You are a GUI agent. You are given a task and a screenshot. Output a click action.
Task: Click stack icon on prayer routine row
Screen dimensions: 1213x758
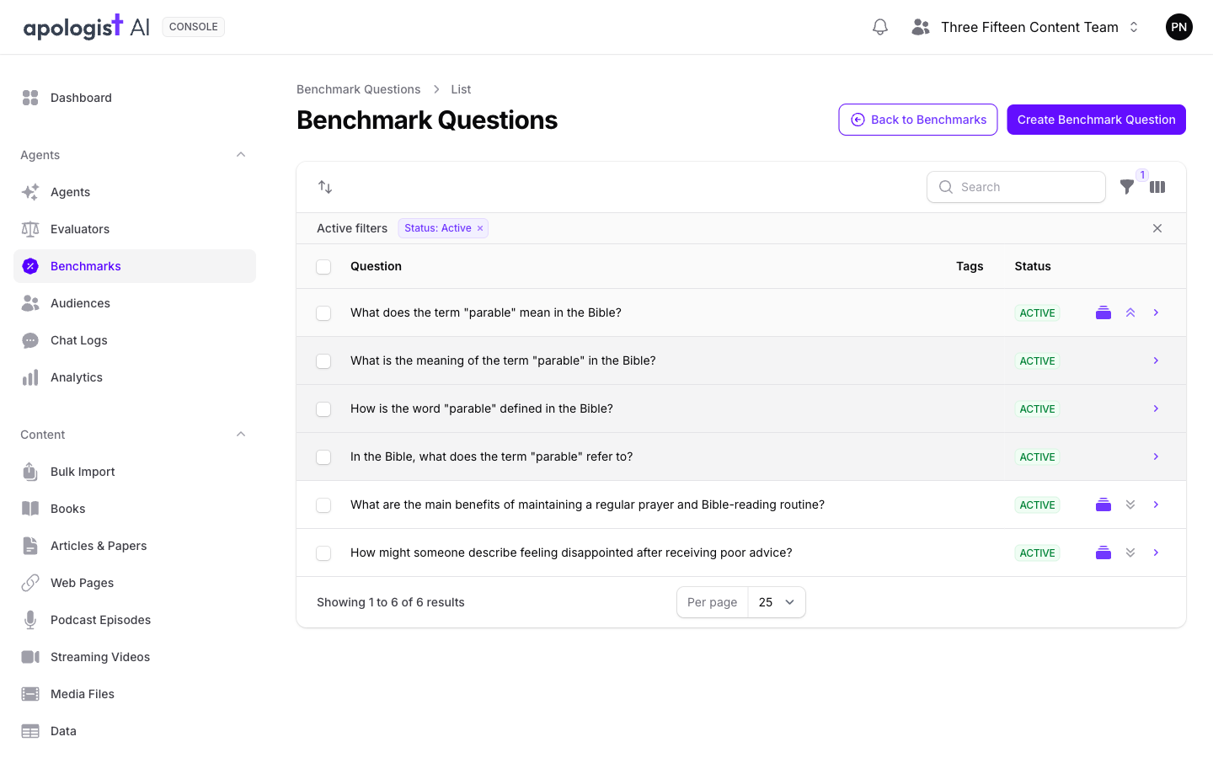coord(1103,504)
